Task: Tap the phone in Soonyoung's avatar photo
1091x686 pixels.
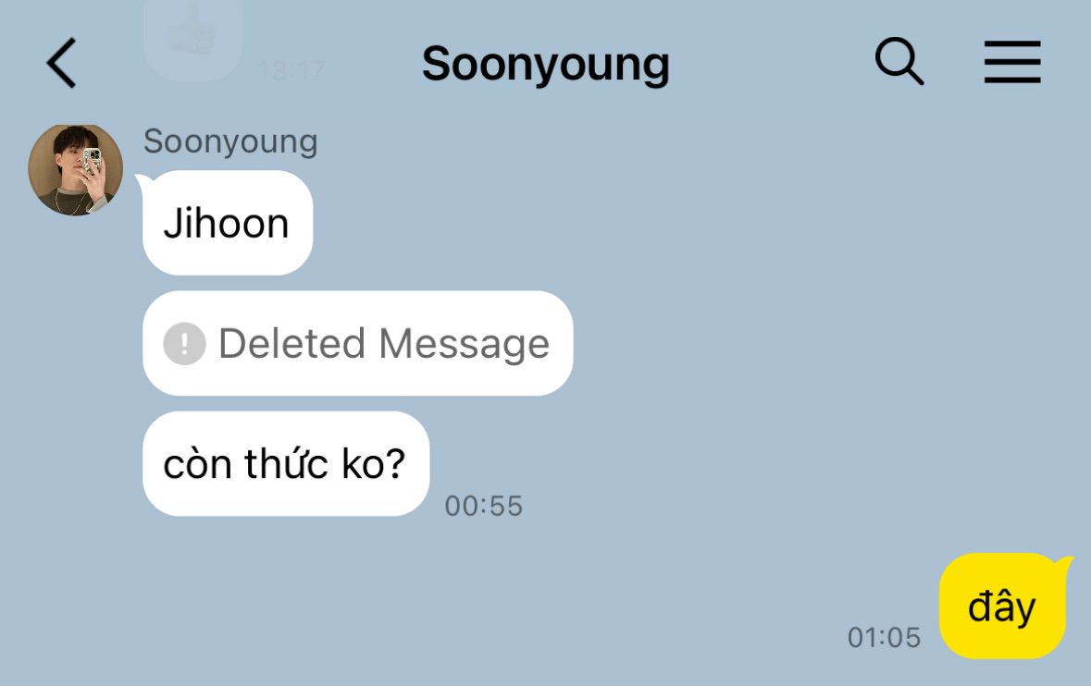Action: [x=93, y=162]
